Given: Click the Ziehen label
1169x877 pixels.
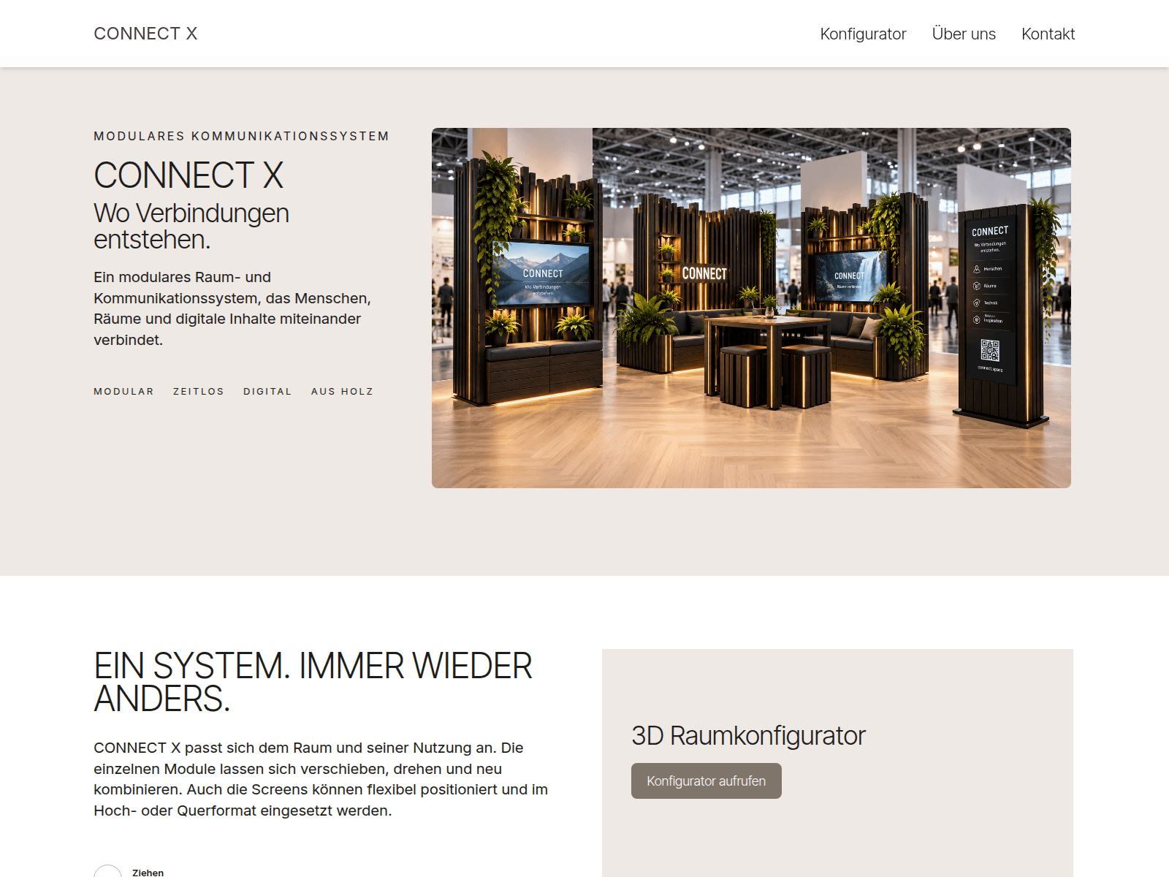Looking at the screenshot, I should [x=148, y=872].
